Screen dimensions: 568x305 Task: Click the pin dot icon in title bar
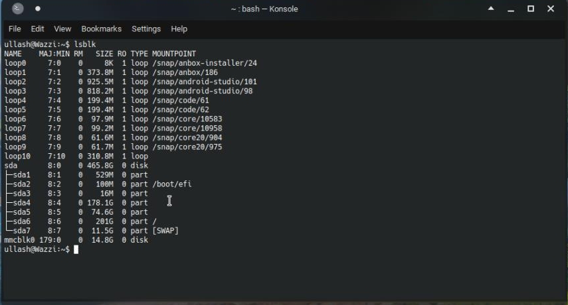coord(38,9)
